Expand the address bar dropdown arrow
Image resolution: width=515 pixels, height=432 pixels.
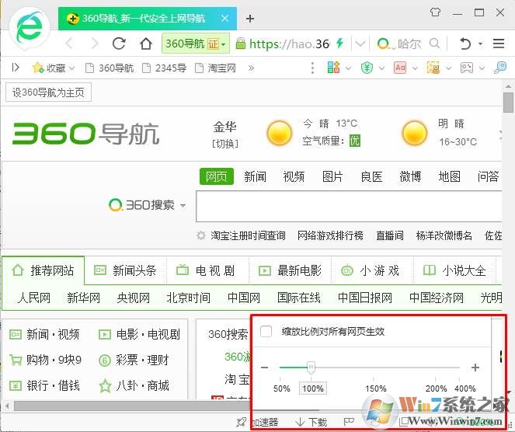[x=360, y=44]
